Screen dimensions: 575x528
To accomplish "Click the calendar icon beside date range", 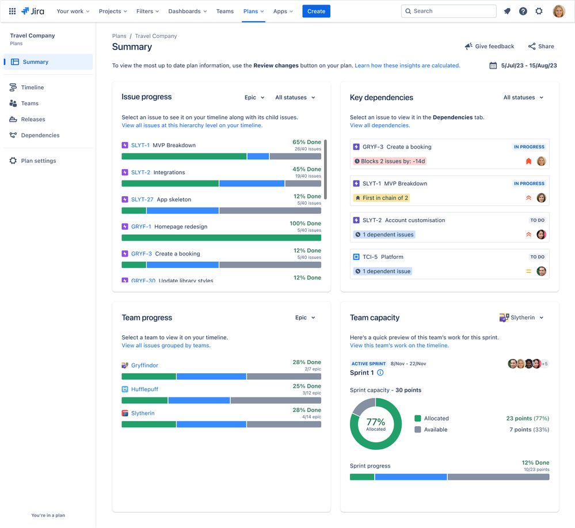I will [x=493, y=66].
